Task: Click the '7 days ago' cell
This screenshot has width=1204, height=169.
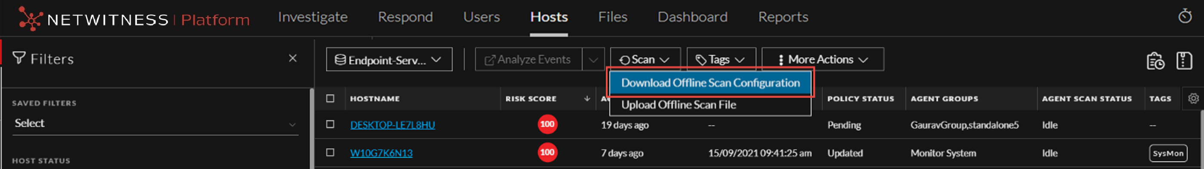Action: click(x=622, y=153)
